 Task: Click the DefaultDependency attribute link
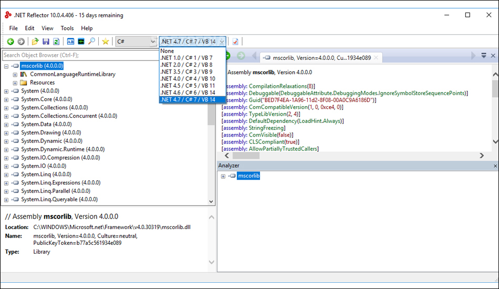coord(273,121)
